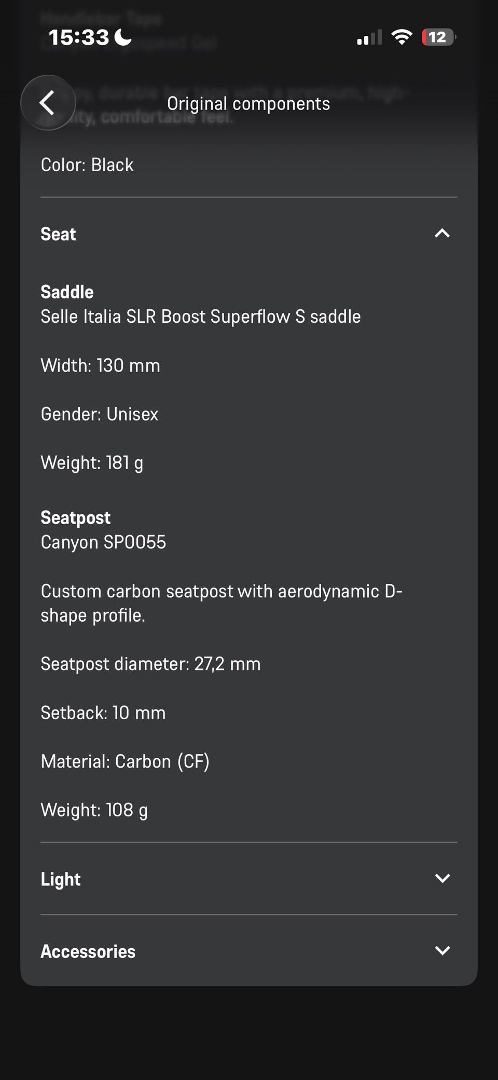
Task: Tap the battery level indicator
Action: pyautogui.click(x=438, y=37)
